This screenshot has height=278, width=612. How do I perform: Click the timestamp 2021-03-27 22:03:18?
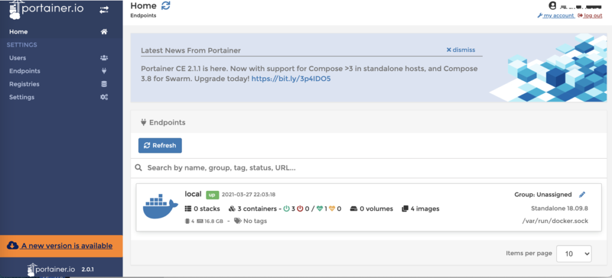[x=249, y=194]
